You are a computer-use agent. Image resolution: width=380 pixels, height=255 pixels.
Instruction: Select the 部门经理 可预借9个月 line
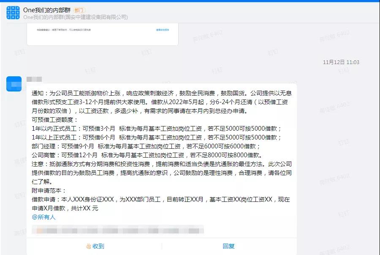146,146
